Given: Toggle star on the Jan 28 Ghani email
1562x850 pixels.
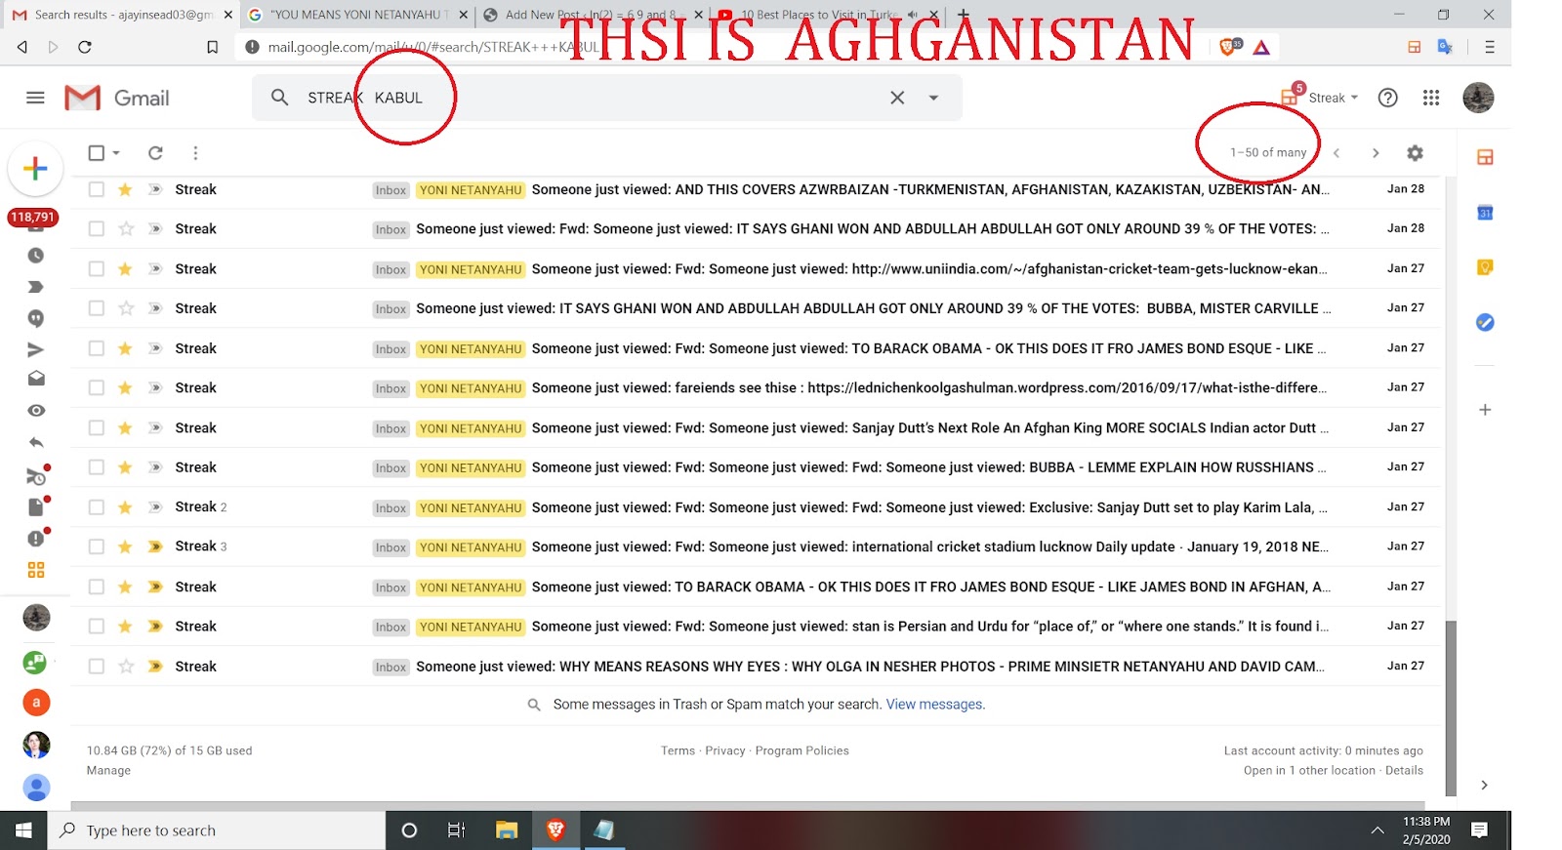Looking at the screenshot, I should (x=125, y=229).
